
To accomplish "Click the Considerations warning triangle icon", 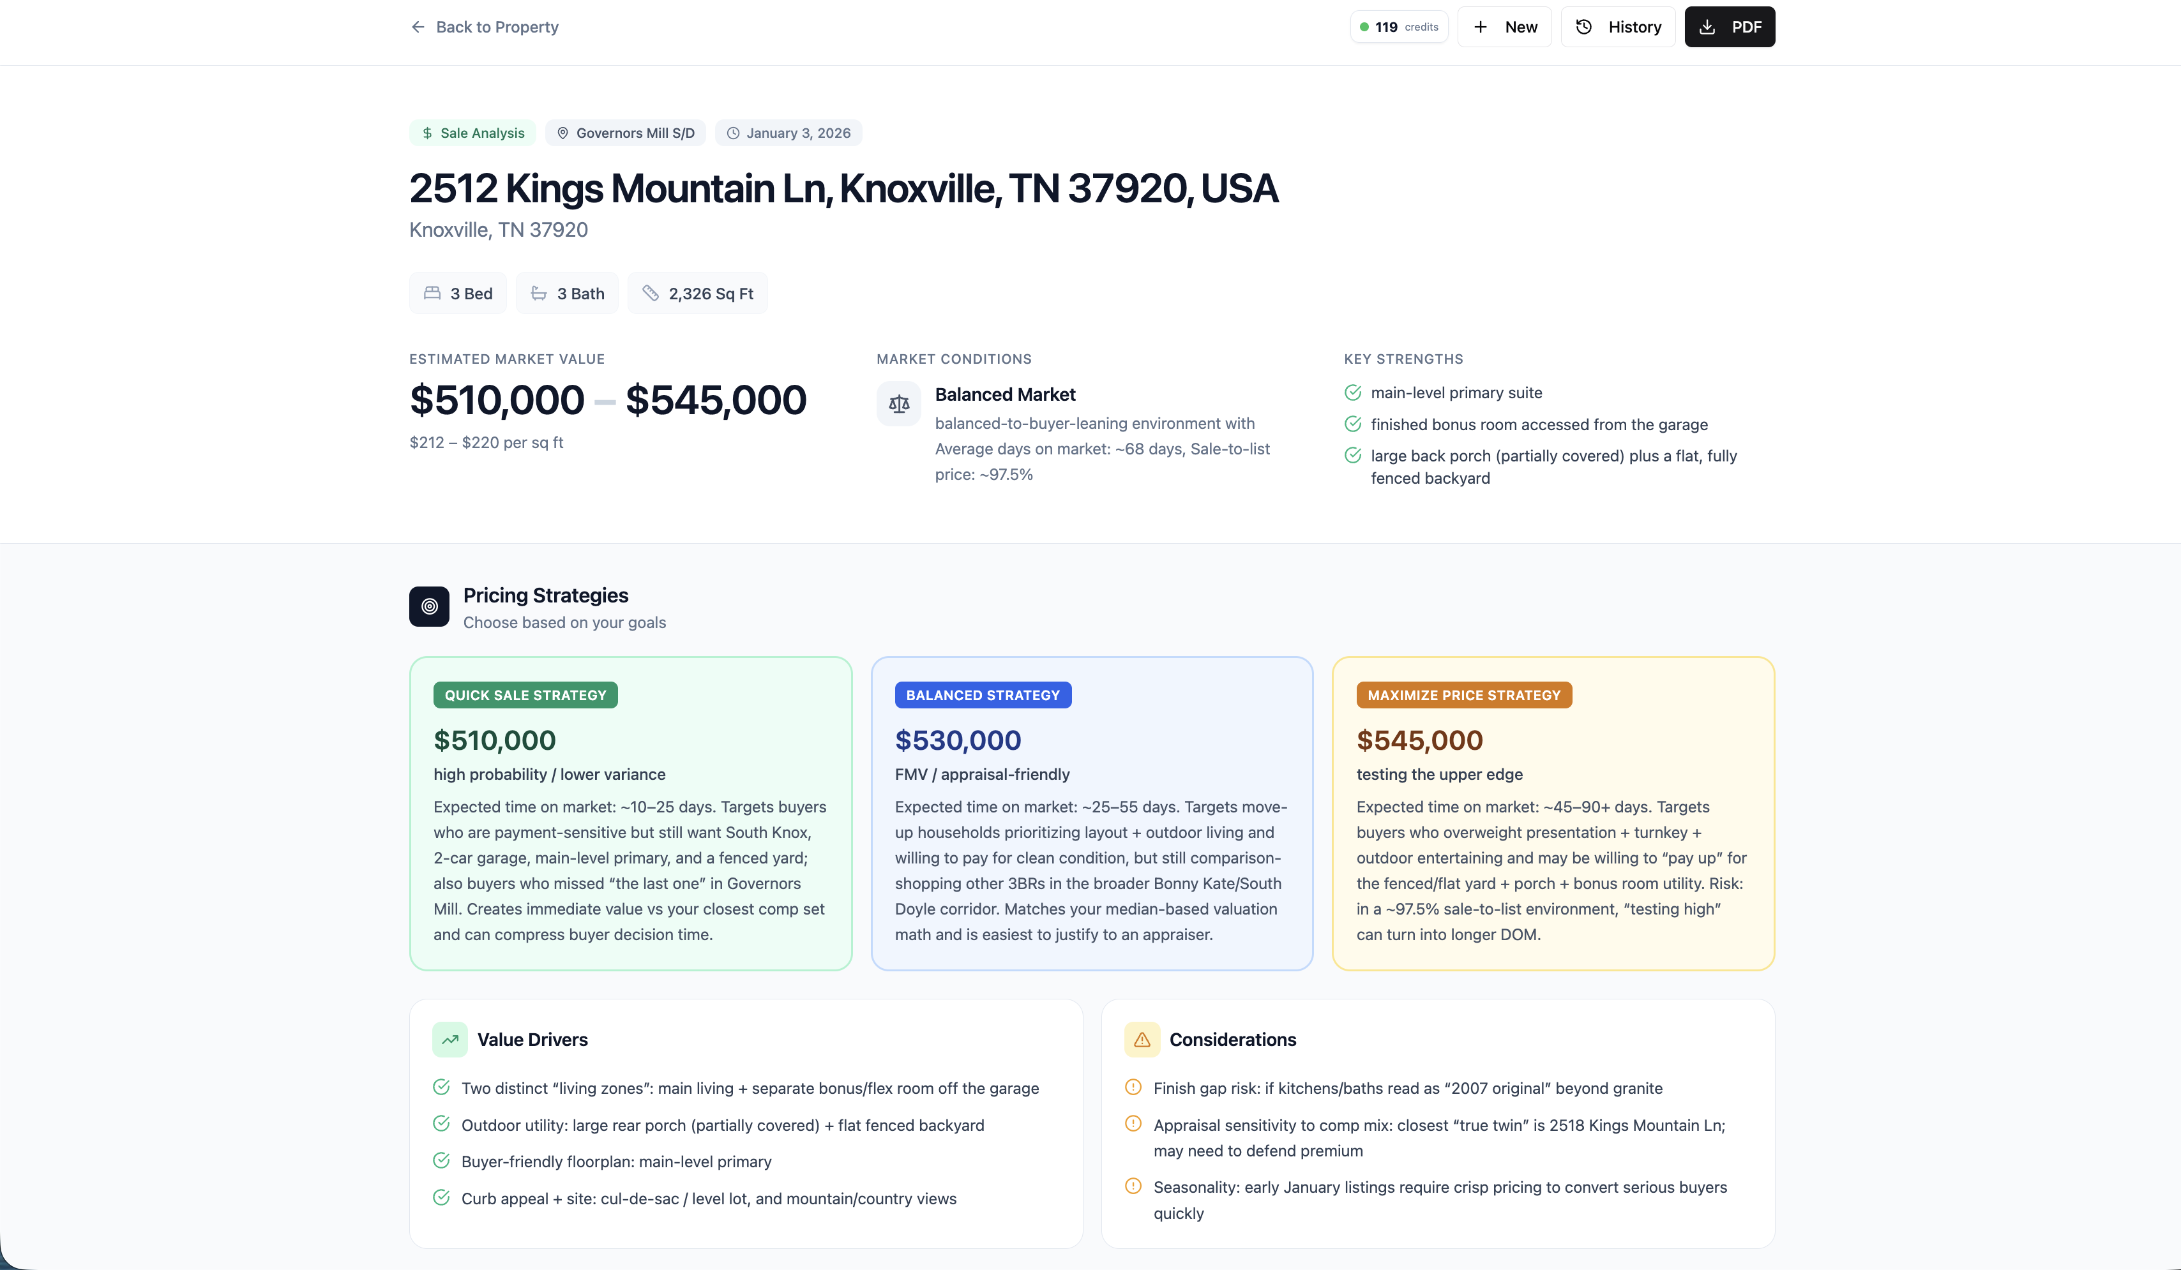I will click(1142, 1040).
